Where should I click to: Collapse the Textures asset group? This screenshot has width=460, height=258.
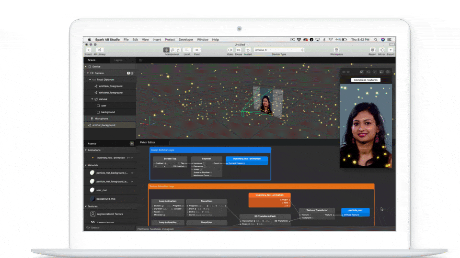click(86, 206)
